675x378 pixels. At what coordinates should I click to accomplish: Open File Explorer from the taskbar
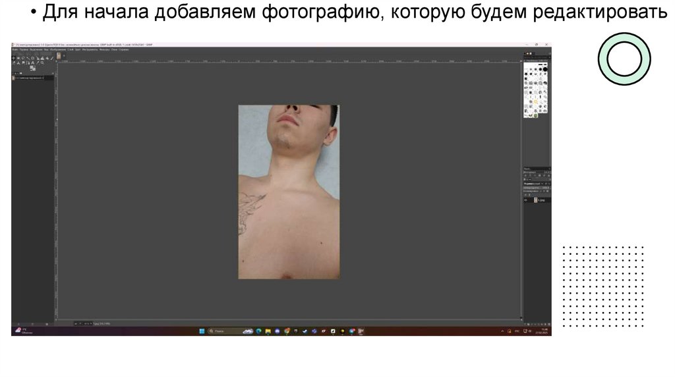point(268,331)
